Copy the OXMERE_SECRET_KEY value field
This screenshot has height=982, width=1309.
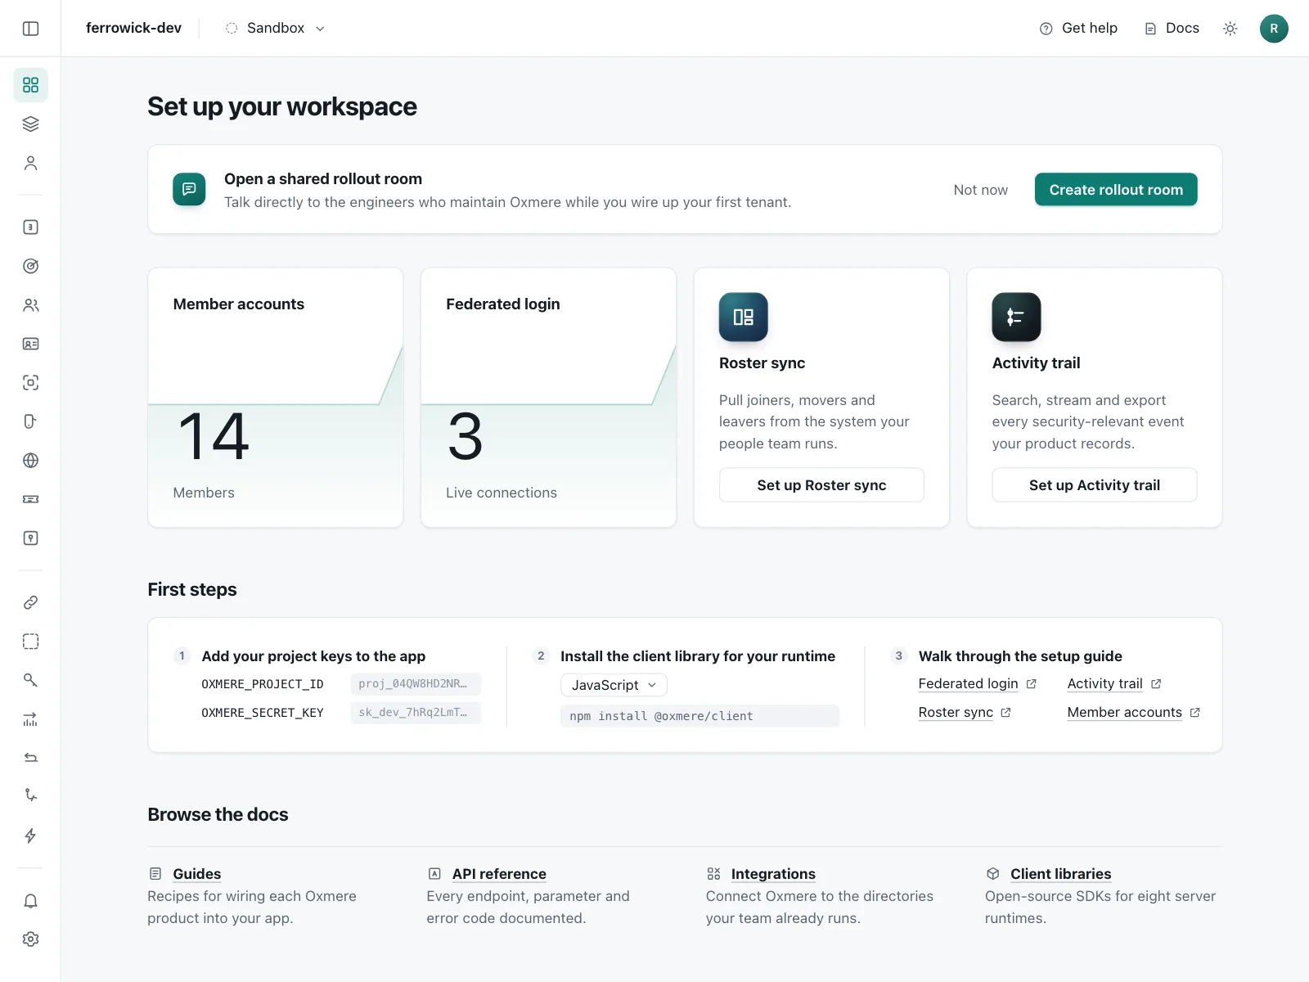pos(416,713)
